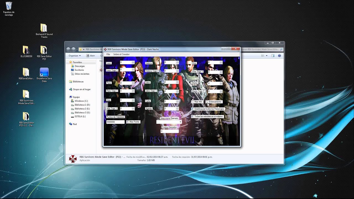Enable the Max Win checkbox

tap(192, 102)
